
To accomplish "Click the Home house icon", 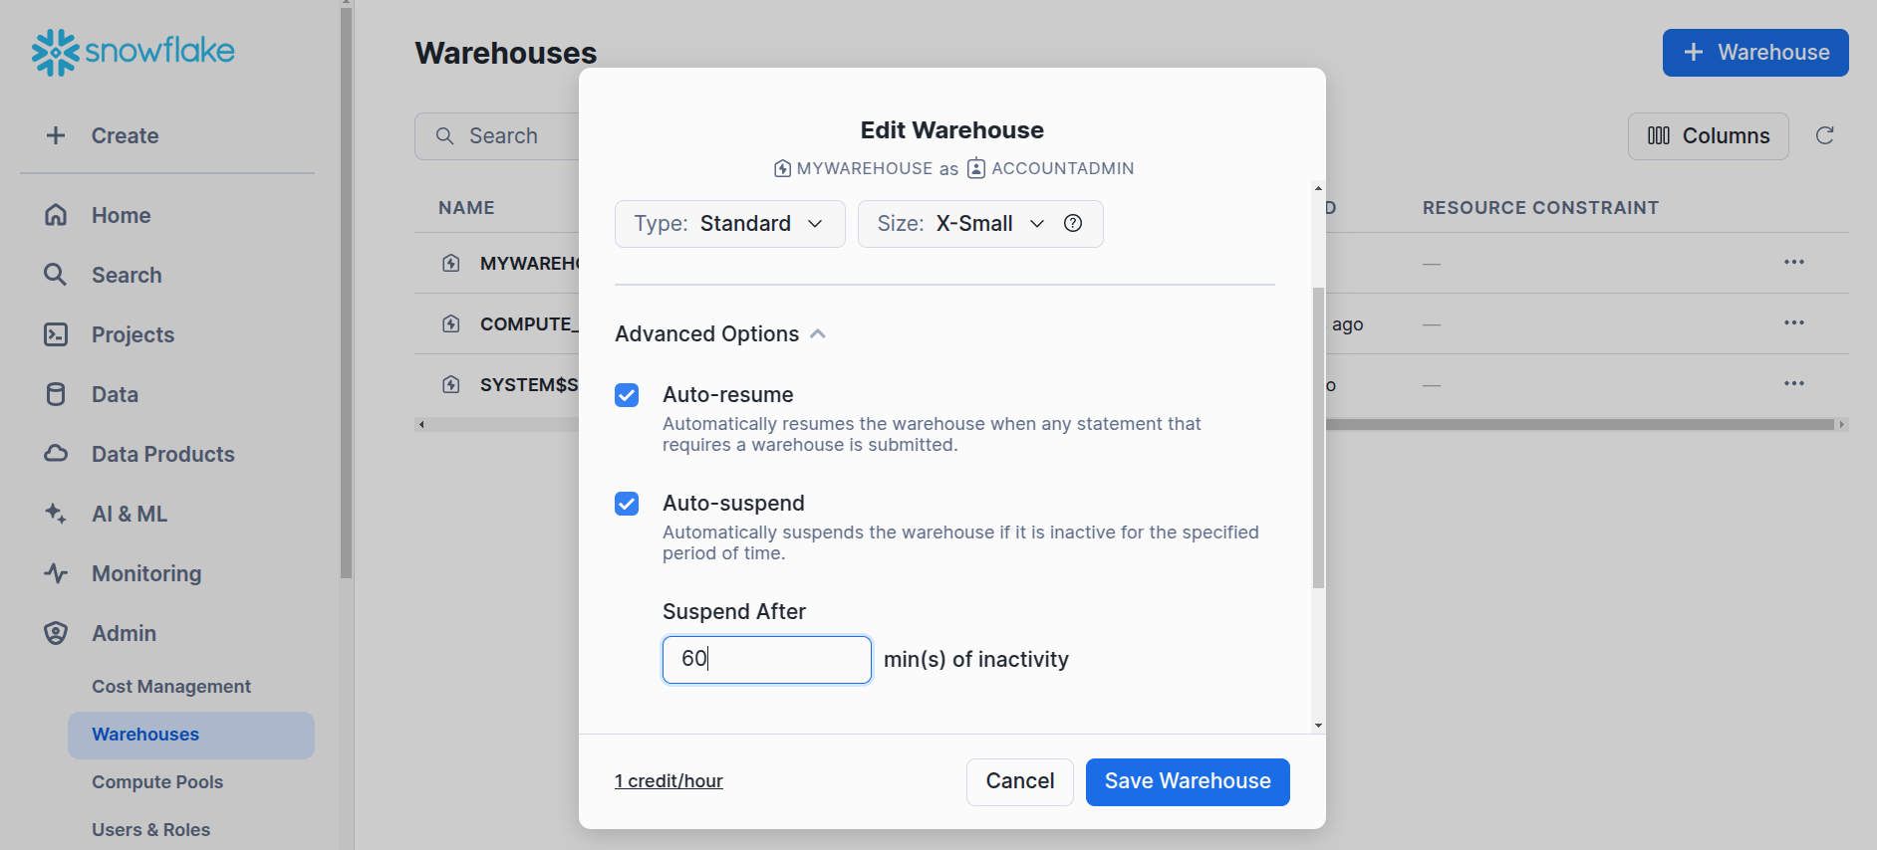I will tap(56, 215).
